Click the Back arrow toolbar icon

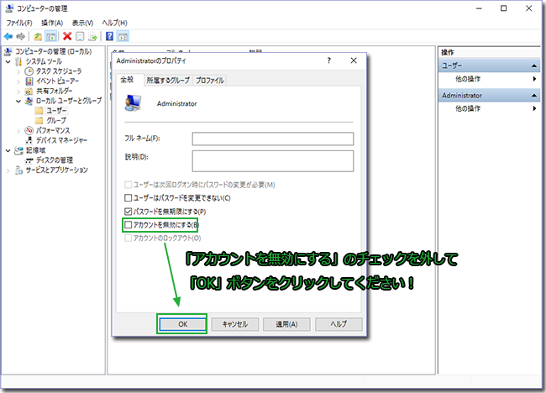[8, 36]
